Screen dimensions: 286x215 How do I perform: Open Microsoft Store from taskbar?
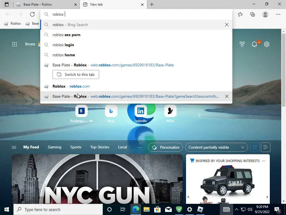[x=157, y=209]
